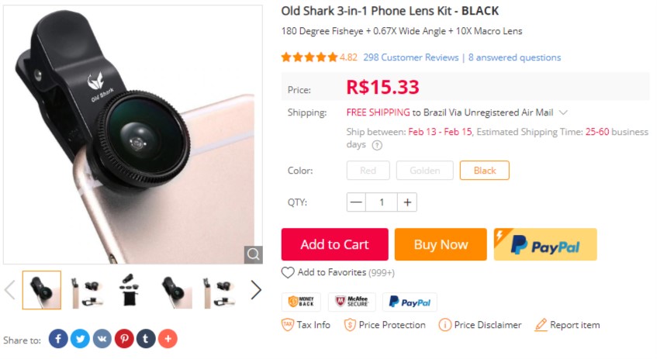Select the Black color option
Viewport: 657px width, 359px height.
485,171
